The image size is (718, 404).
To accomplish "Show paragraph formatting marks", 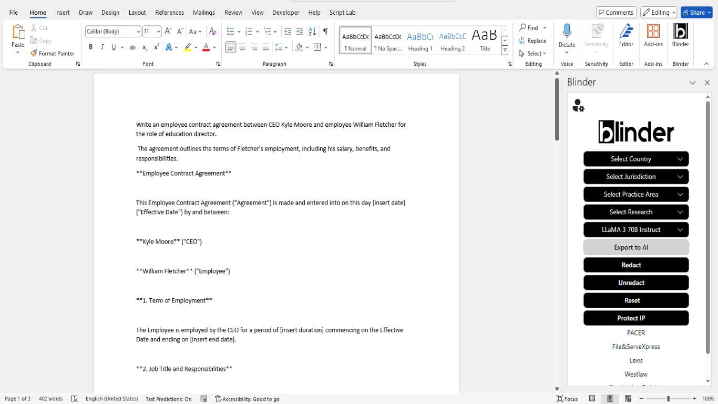I will pos(327,31).
